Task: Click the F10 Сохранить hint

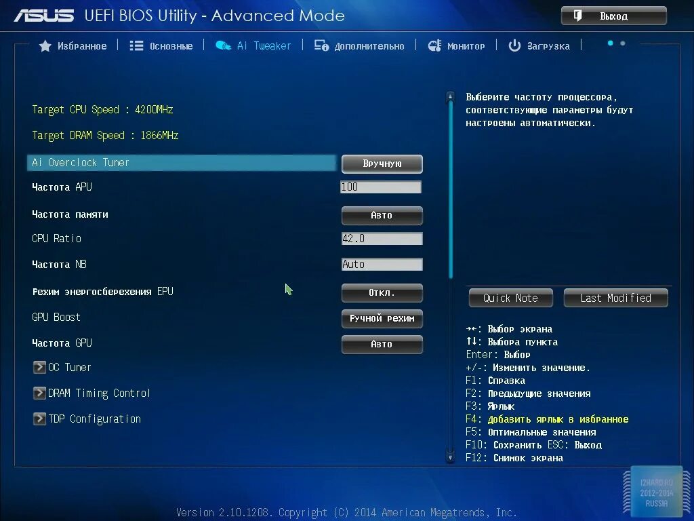Action: [504, 445]
